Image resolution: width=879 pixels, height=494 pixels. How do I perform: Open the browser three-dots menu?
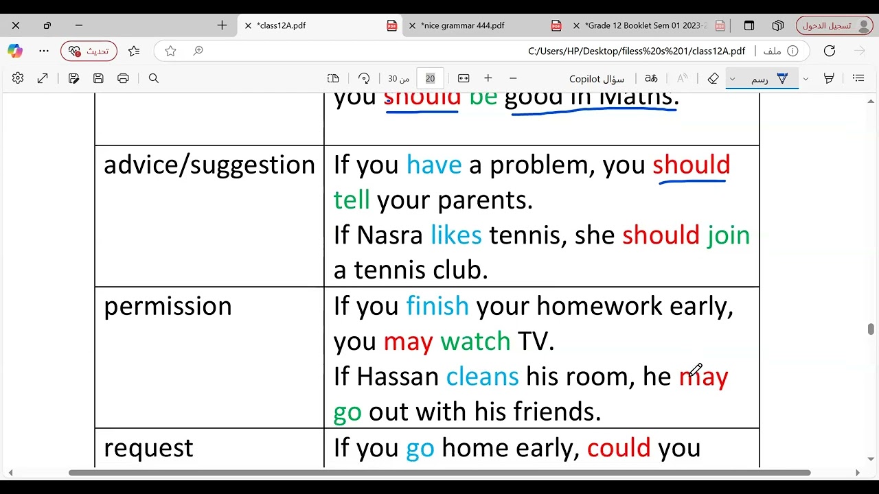[x=44, y=51]
